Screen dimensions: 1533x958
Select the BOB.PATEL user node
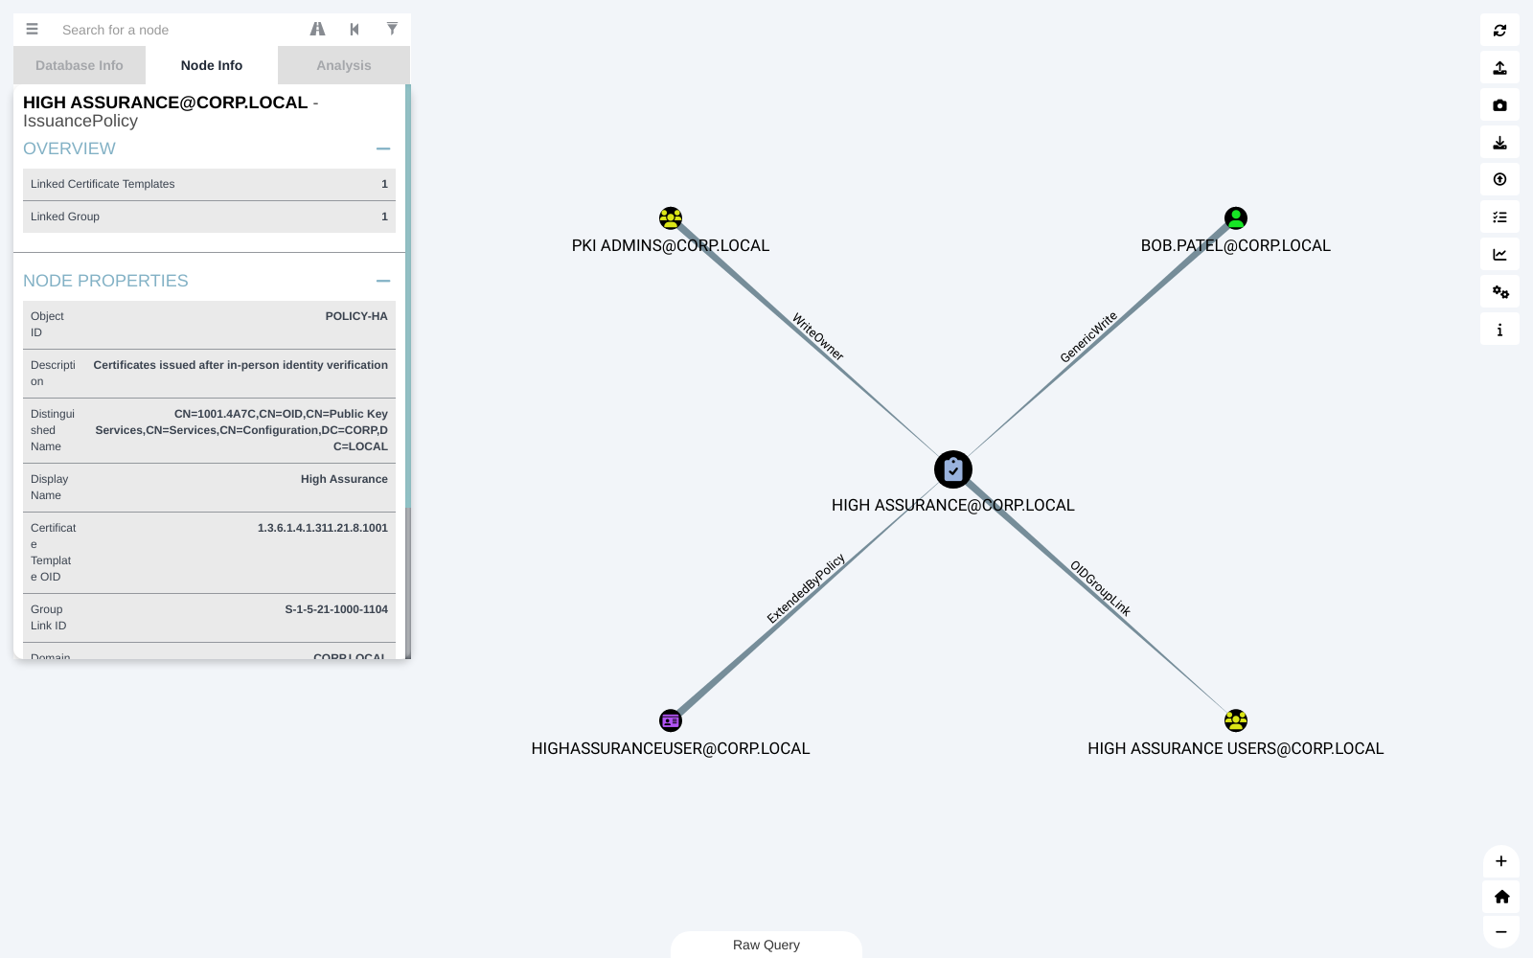coord(1236,218)
